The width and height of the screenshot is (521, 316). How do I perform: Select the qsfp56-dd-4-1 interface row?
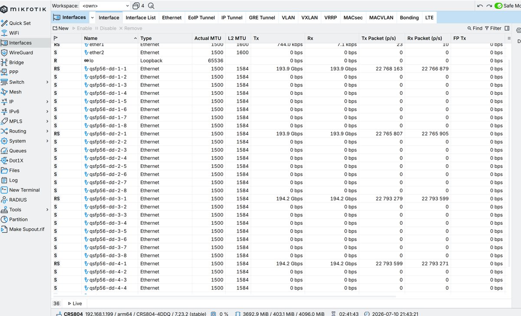click(279, 264)
